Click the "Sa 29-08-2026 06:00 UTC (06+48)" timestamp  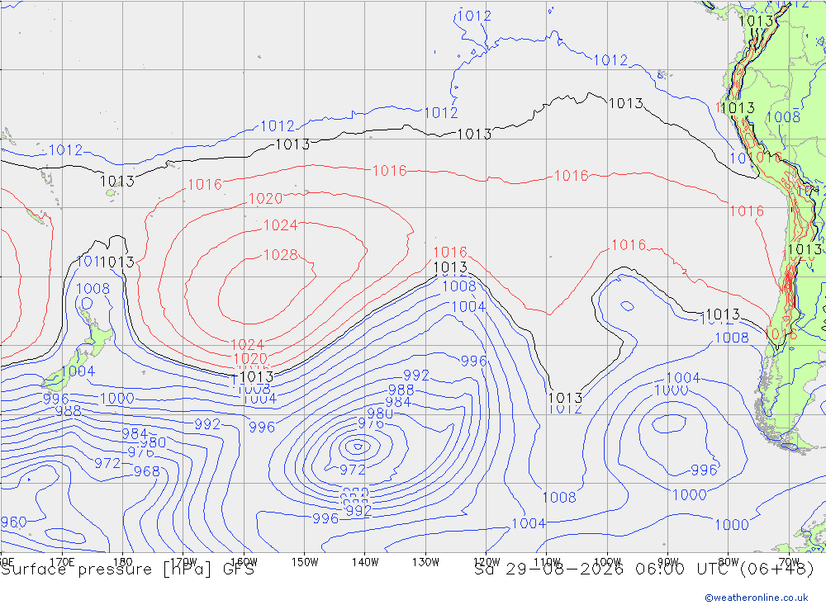(643, 570)
